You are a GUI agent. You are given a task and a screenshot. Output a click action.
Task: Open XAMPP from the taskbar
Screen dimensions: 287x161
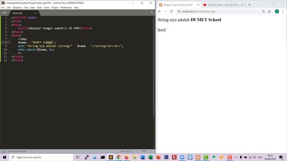click(x=198, y=157)
